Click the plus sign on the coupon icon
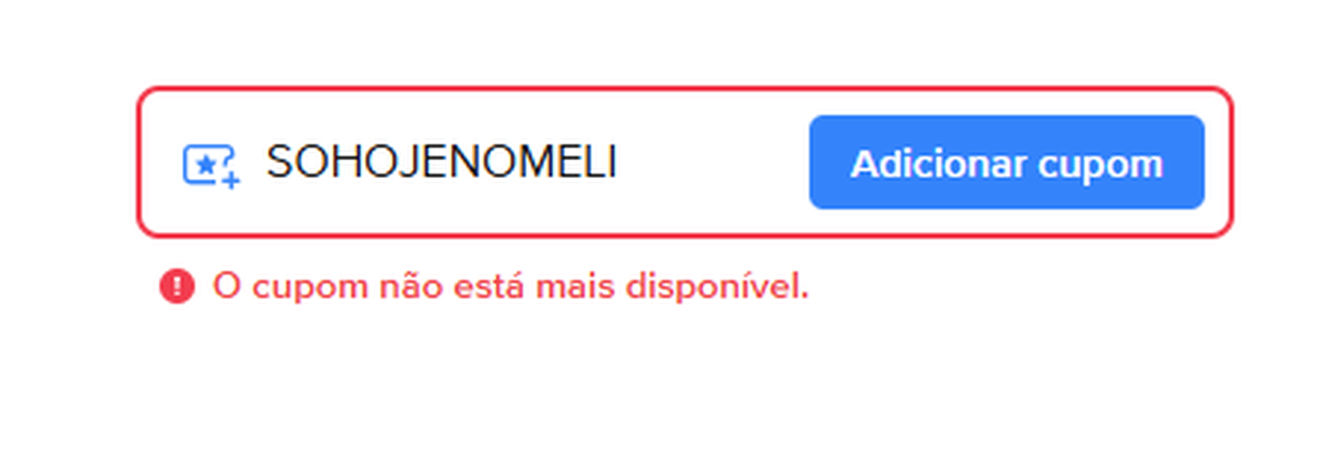 coord(231,178)
